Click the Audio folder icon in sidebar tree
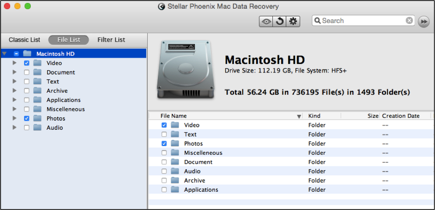Viewport: 435px width, 210px height. [x=38, y=127]
